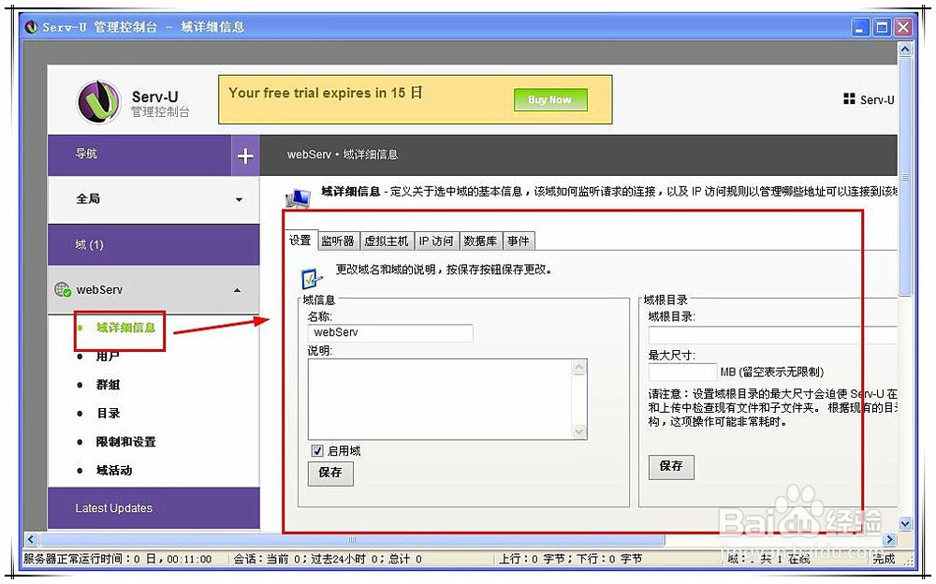Open the IP 访问 tab

coord(436,241)
